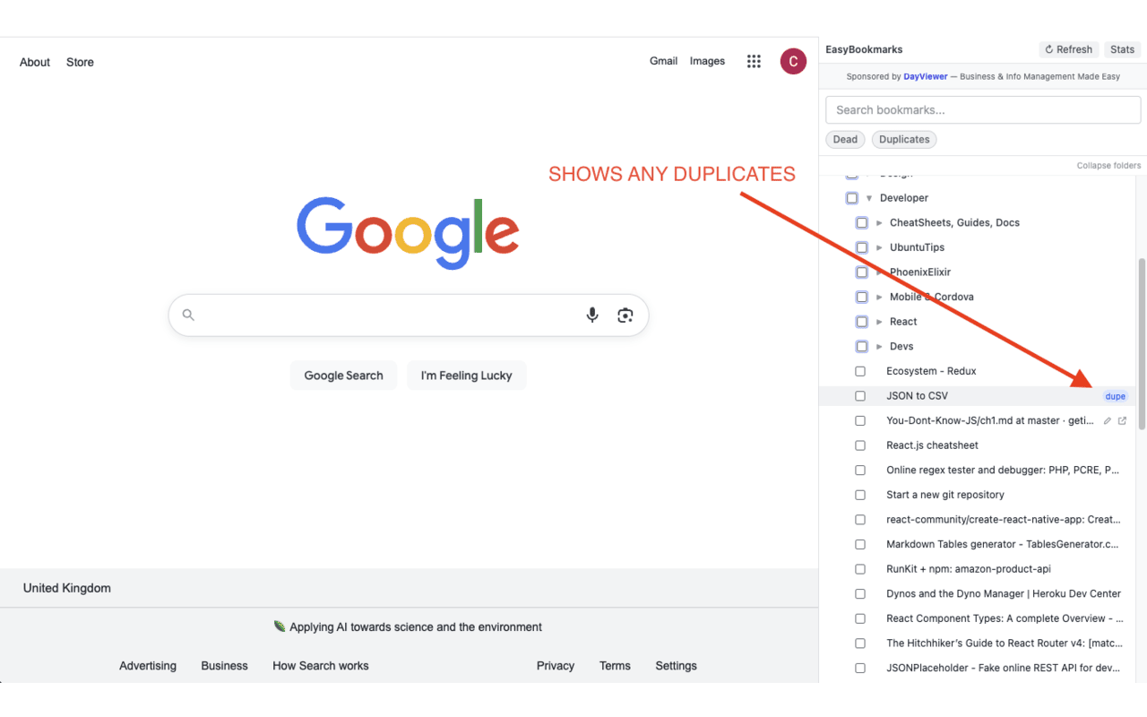Viewport: 1147px width, 717px height.
Task: Filter bookmarks with the Dead chip
Action: coord(845,139)
